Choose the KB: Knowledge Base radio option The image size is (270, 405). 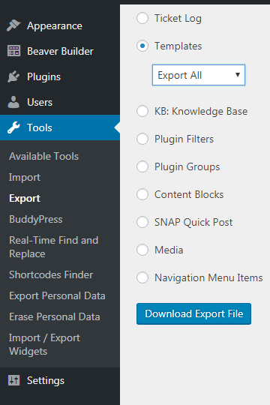coord(142,111)
